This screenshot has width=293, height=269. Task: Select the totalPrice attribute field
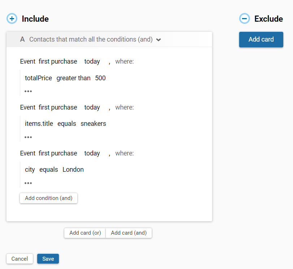(38, 78)
